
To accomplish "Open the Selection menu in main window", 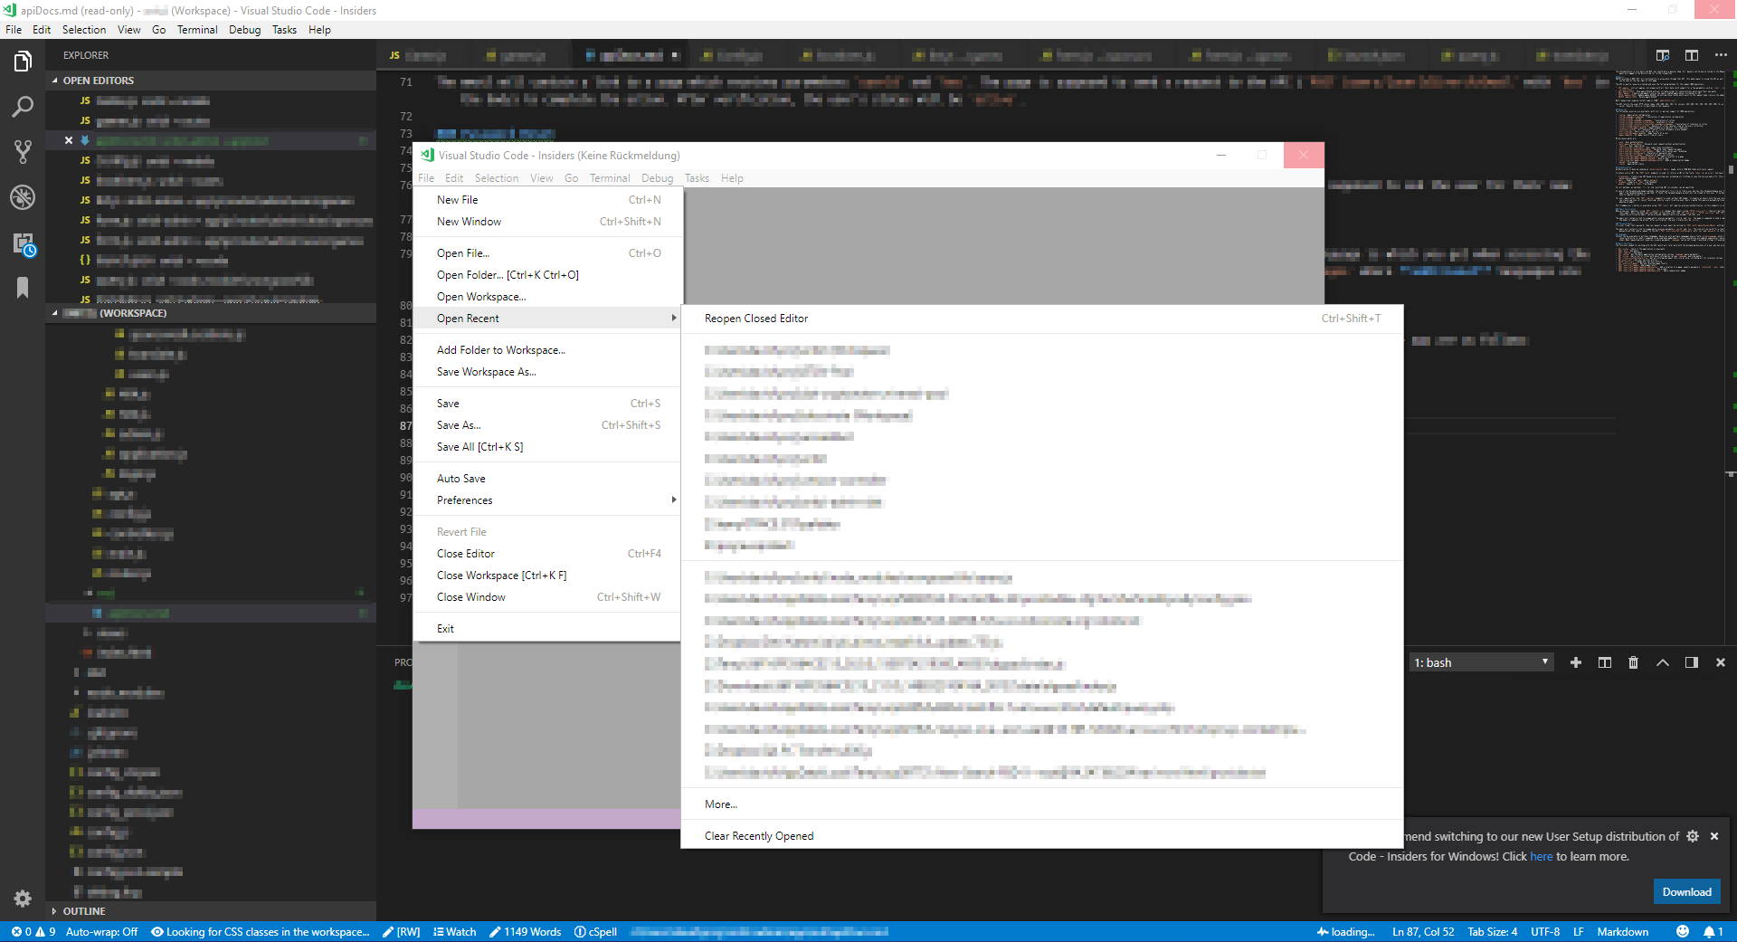I will [83, 30].
